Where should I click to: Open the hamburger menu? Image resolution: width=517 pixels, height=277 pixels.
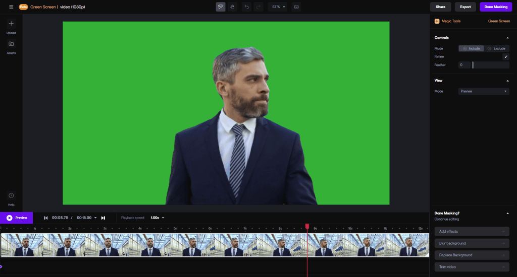11,7
